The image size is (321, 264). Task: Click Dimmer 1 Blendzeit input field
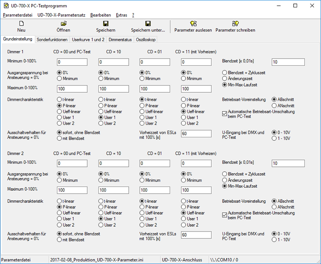(288, 62)
